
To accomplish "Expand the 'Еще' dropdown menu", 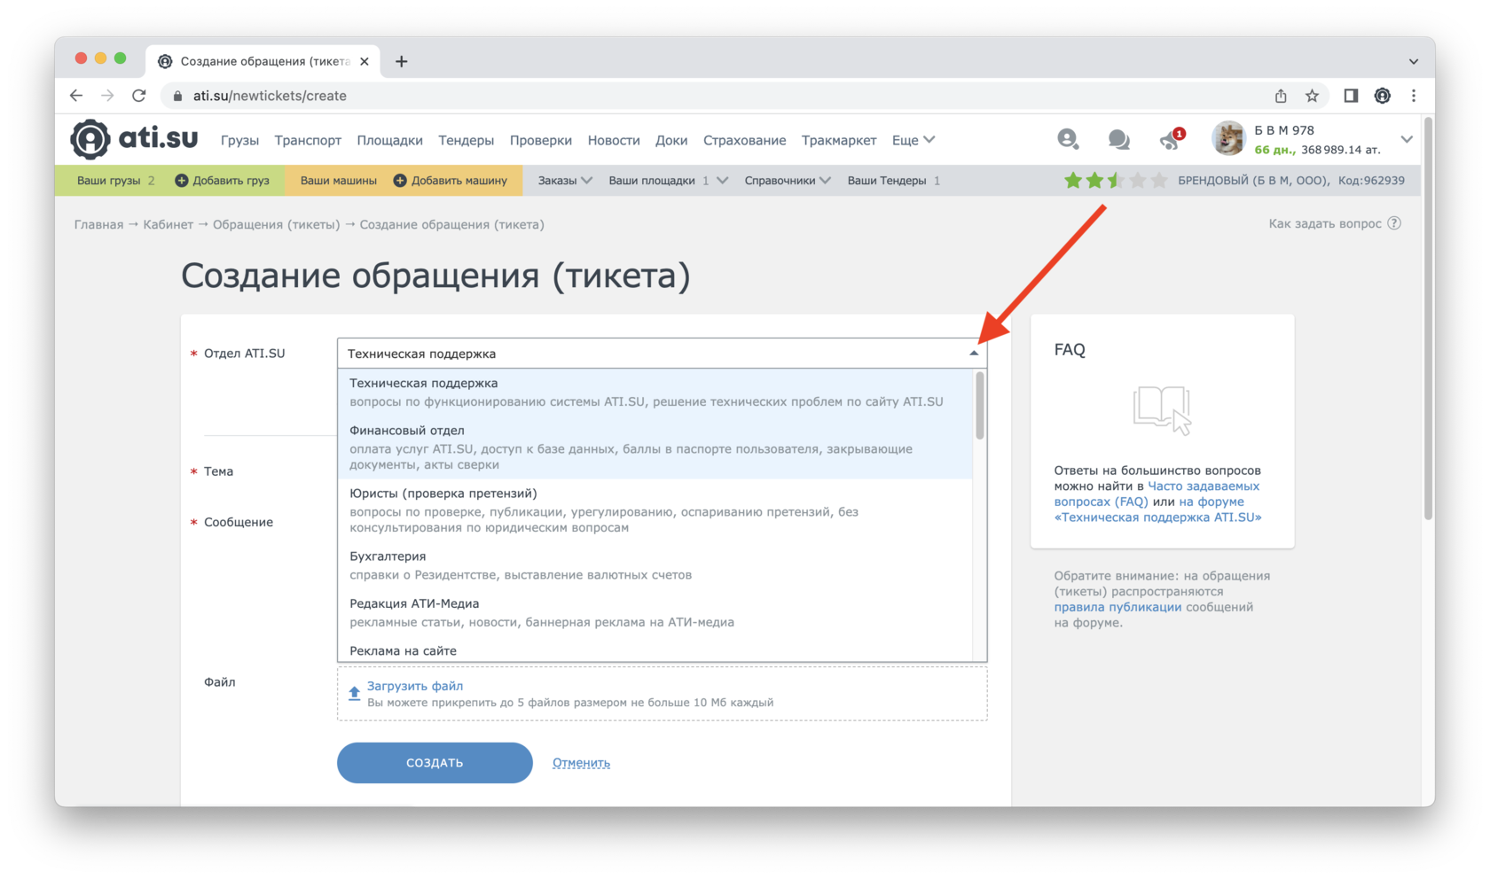I will 914,140.
